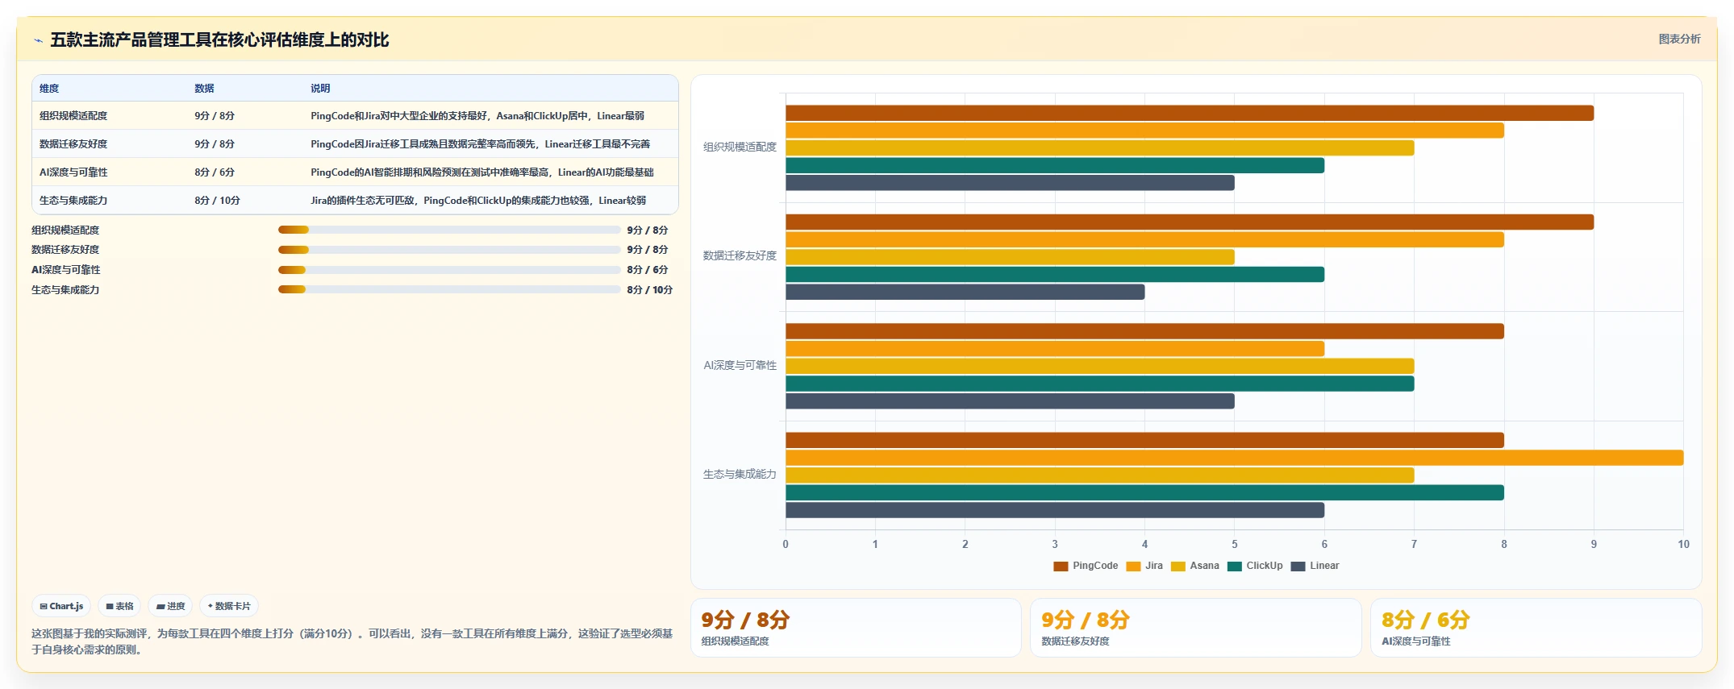Select the 组织规模适配度 table row label

tap(73, 116)
